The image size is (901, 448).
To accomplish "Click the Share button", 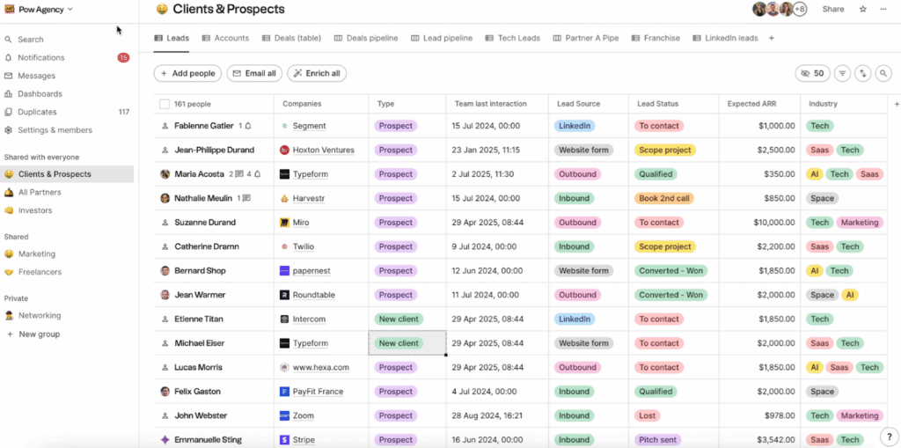I will (x=833, y=9).
